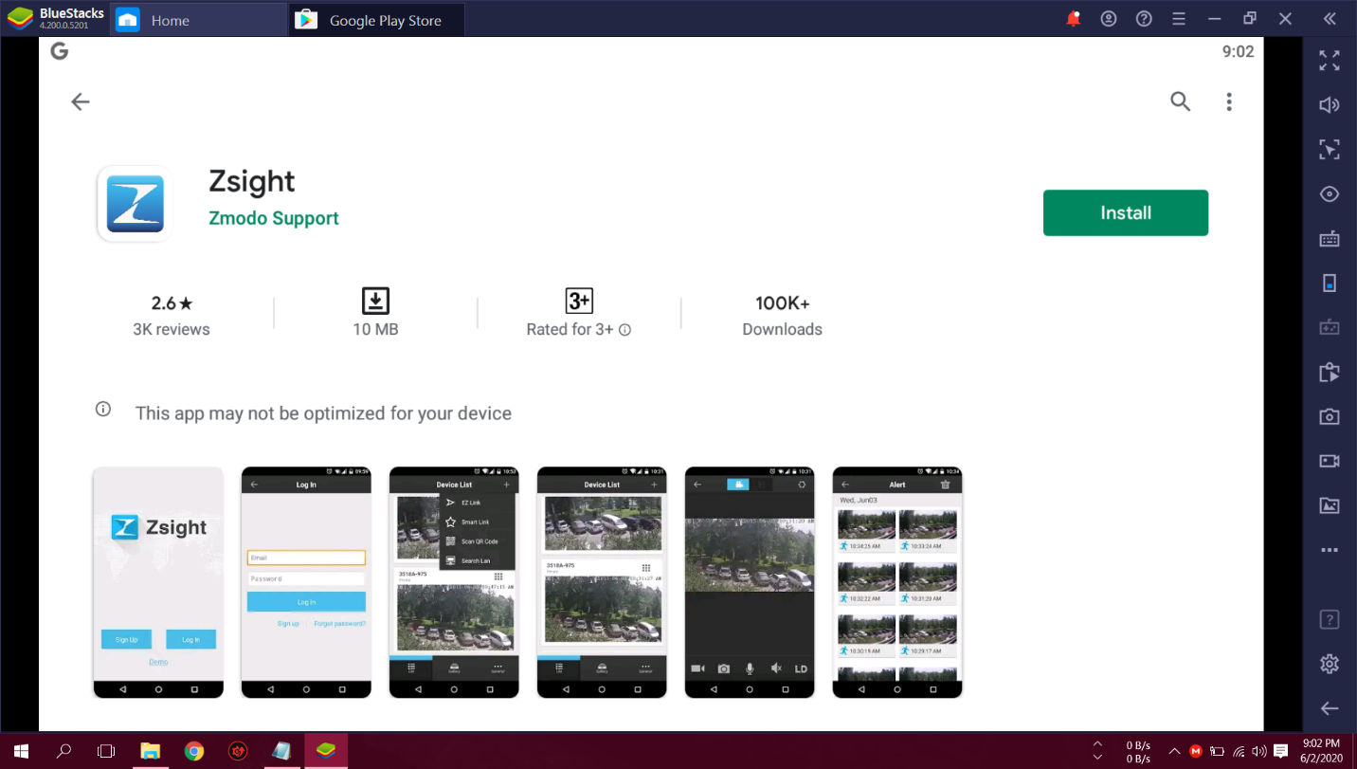
Task: Open the BlueStacks account icon
Action: point(1109,19)
